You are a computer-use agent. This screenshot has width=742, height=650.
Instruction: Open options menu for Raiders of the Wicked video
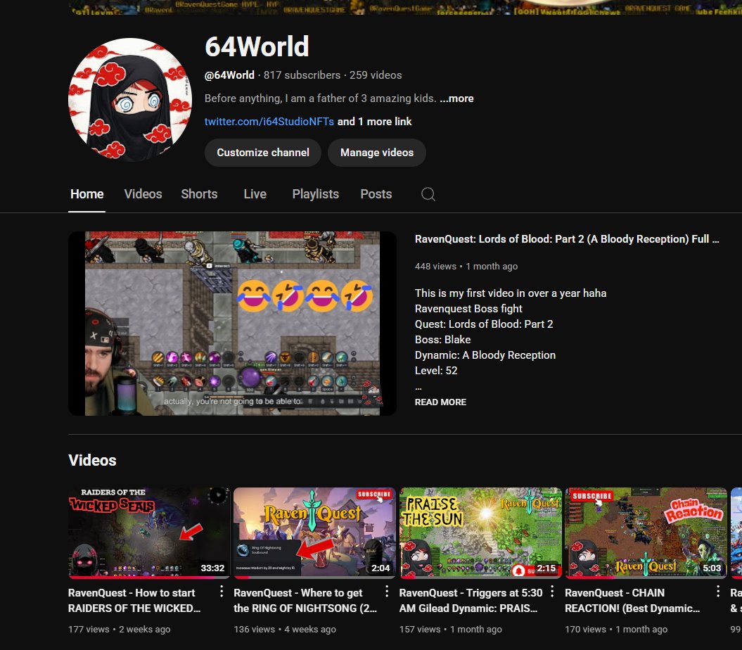click(221, 592)
